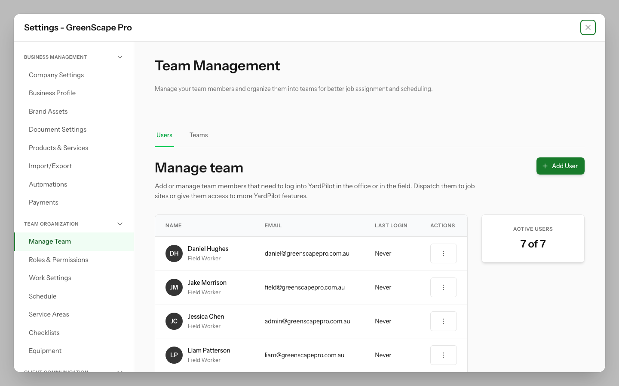Click Liam Patterson's LP avatar
619x386 pixels.
(174, 355)
